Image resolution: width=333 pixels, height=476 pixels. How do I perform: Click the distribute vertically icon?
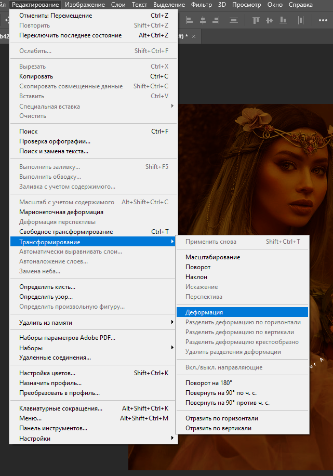234,21
